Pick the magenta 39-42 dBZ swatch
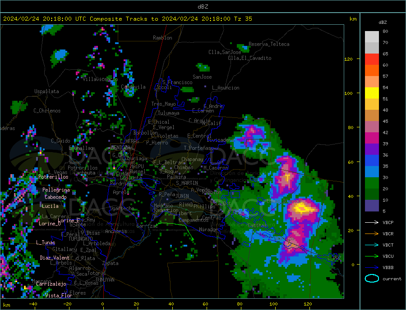The image size is (406, 310). (372, 138)
